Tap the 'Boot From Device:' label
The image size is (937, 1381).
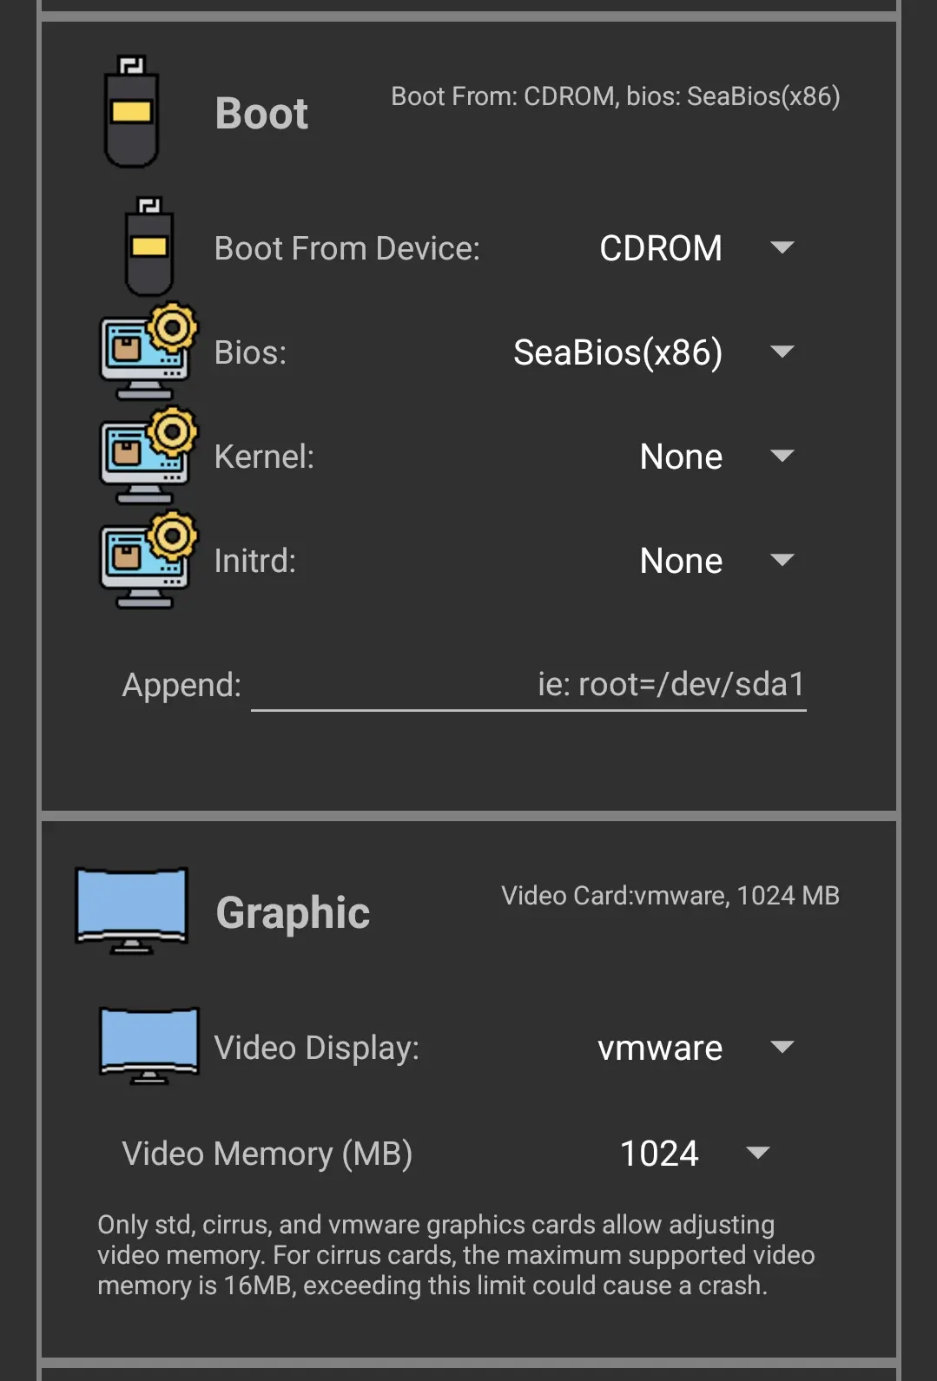(x=347, y=248)
